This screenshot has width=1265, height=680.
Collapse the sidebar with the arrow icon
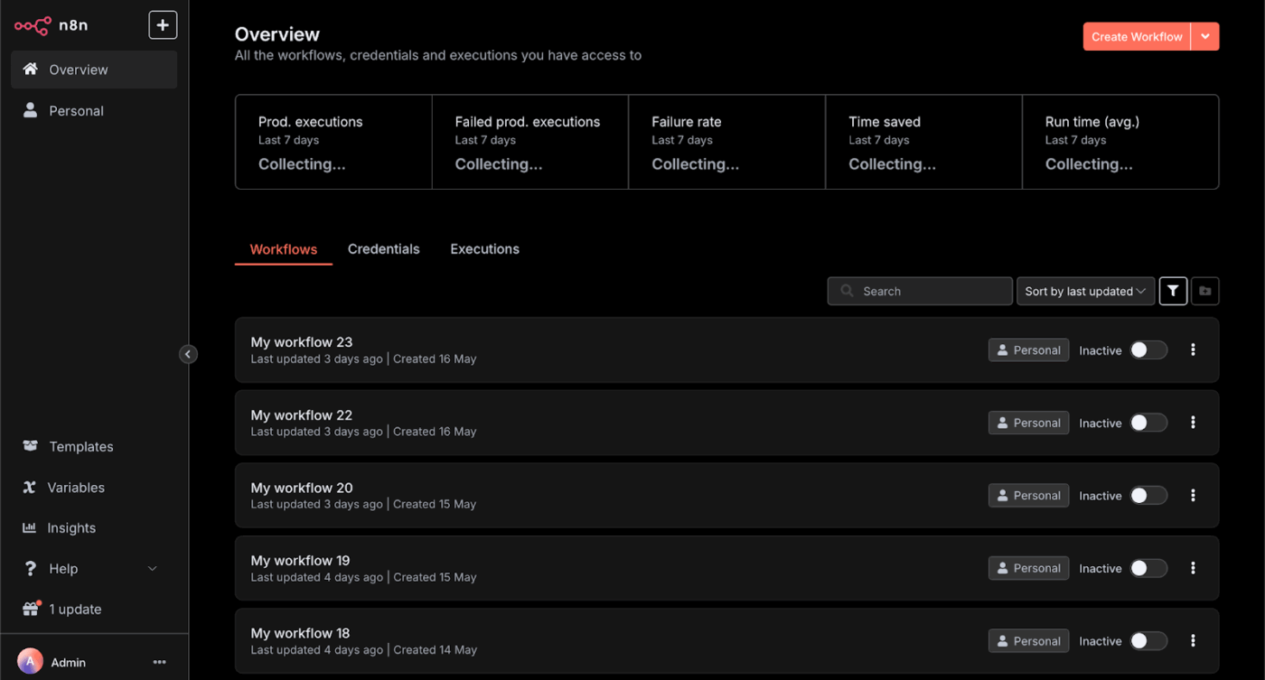click(188, 354)
